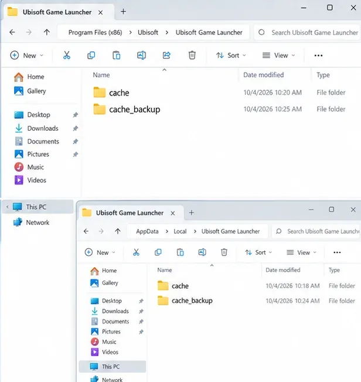Click Paste icon in Program Files window
The height and width of the screenshot is (382, 361).
(x=116, y=55)
